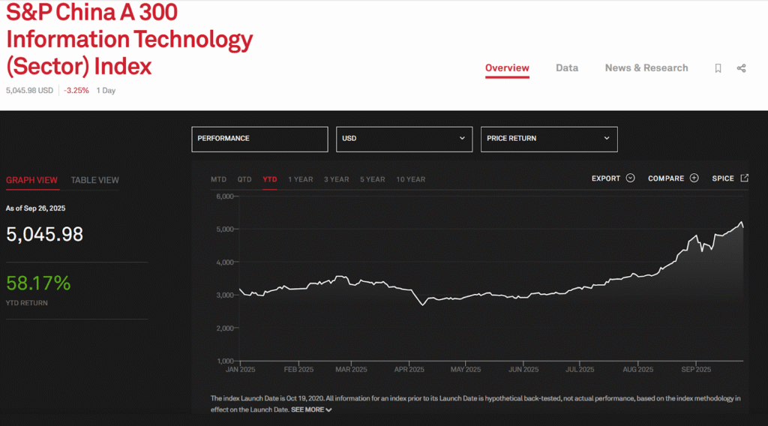Click the chart line peak in September
Viewport: 768px width, 426px height.
click(741, 222)
